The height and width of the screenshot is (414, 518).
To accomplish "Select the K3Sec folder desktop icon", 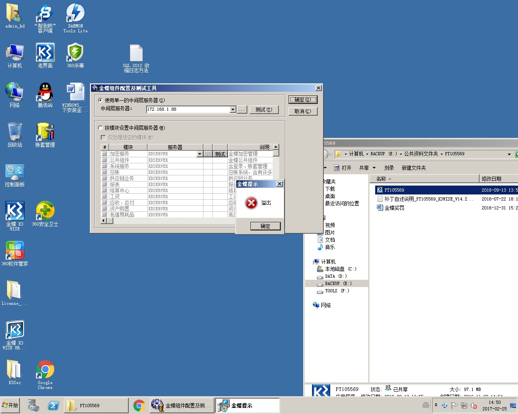I will (x=15, y=372).
